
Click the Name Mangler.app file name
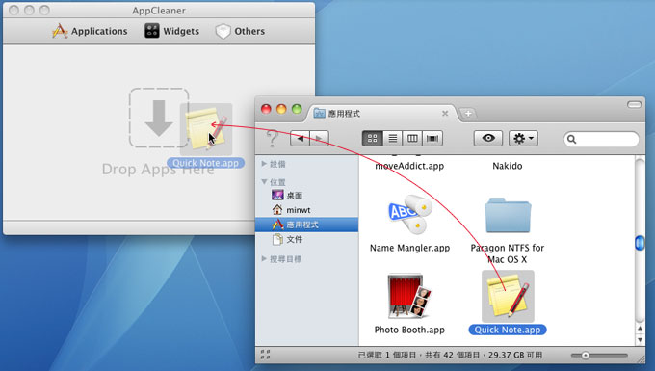click(409, 248)
